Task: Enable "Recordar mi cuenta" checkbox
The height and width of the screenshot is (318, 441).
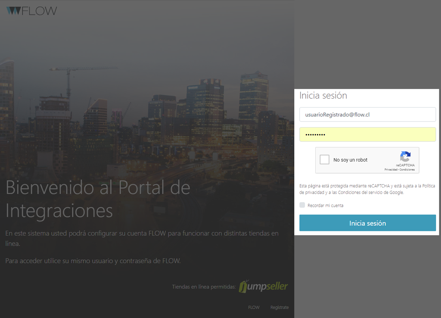Action: (302, 205)
